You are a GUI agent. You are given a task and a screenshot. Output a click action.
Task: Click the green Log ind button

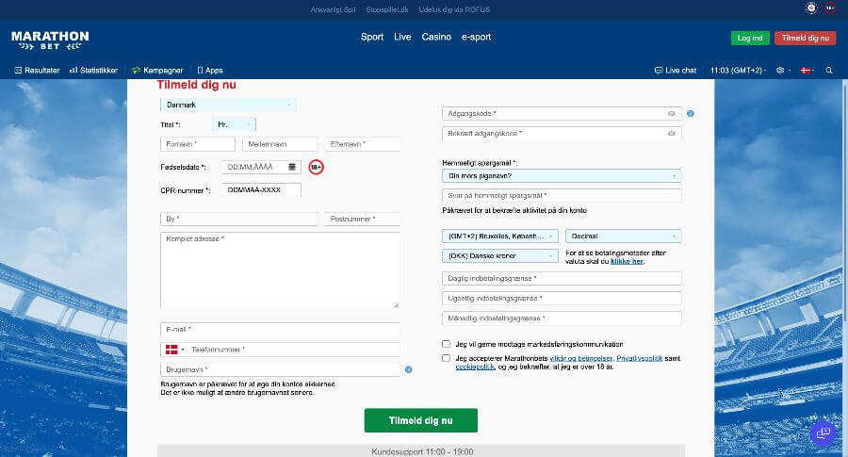pyautogui.click(x=750, y=38)
